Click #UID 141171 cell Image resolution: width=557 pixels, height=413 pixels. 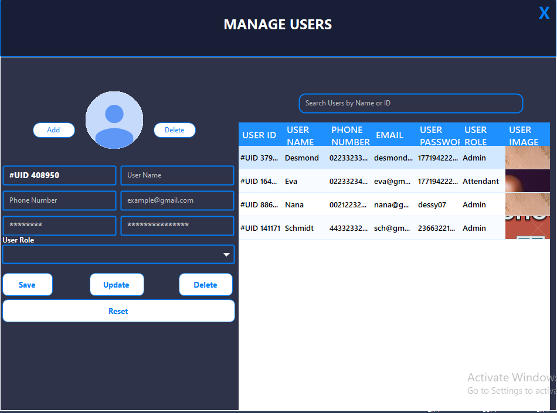(260, 228)
